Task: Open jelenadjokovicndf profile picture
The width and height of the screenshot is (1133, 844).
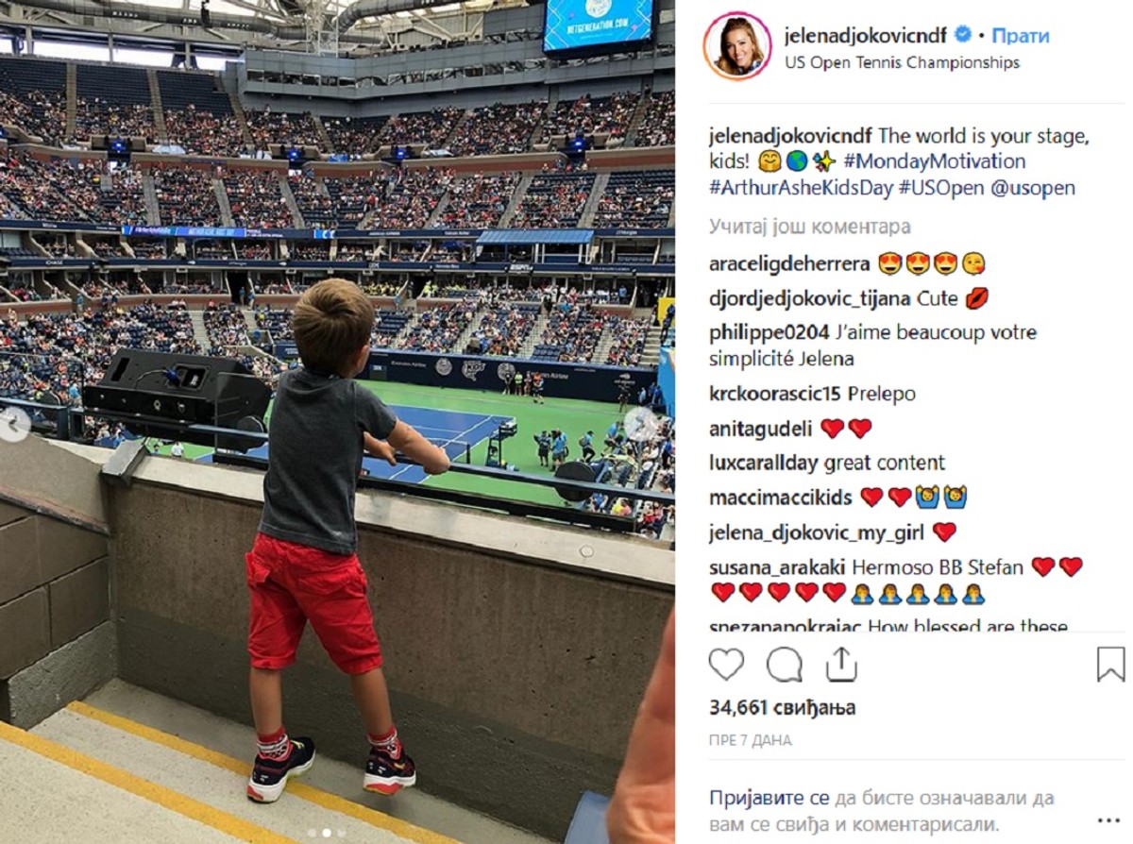Action: pos(737,47)
